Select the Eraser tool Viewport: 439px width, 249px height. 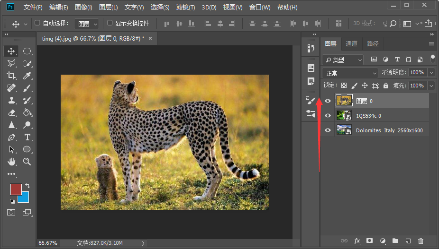point(11,112)
